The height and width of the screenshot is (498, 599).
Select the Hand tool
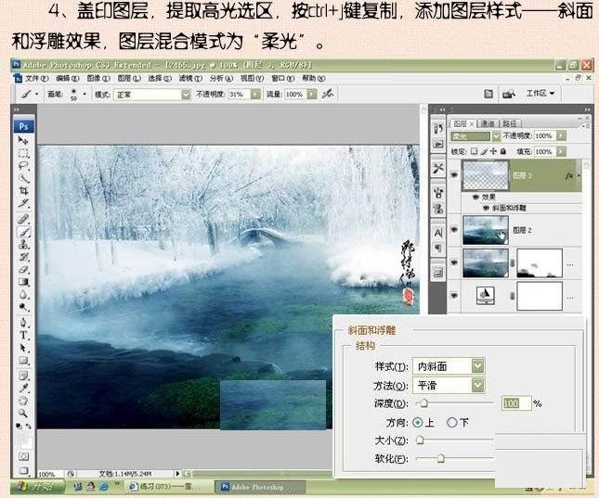[23, 401]
